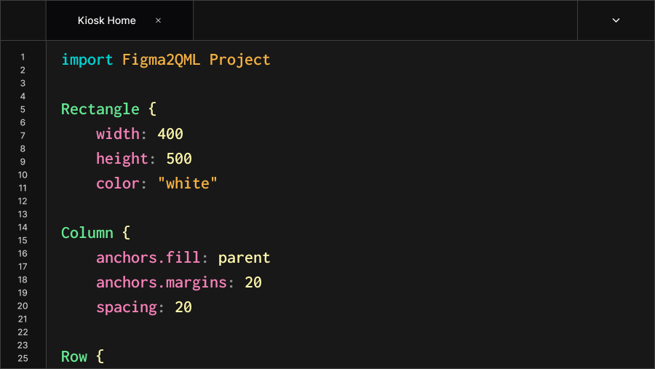Click the "white" color string value
Viewport: 655px width, 369px height.
[x=188, y=183]
